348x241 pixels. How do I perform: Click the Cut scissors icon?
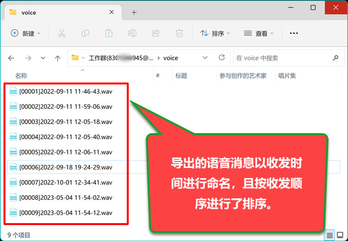pos(62,33)
